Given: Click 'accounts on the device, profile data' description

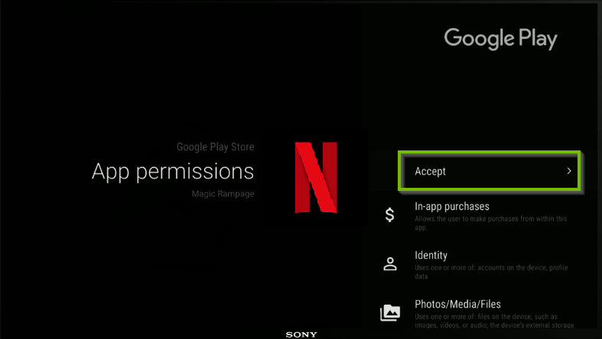Looking at the screenshot, I should tap(491, 272).
